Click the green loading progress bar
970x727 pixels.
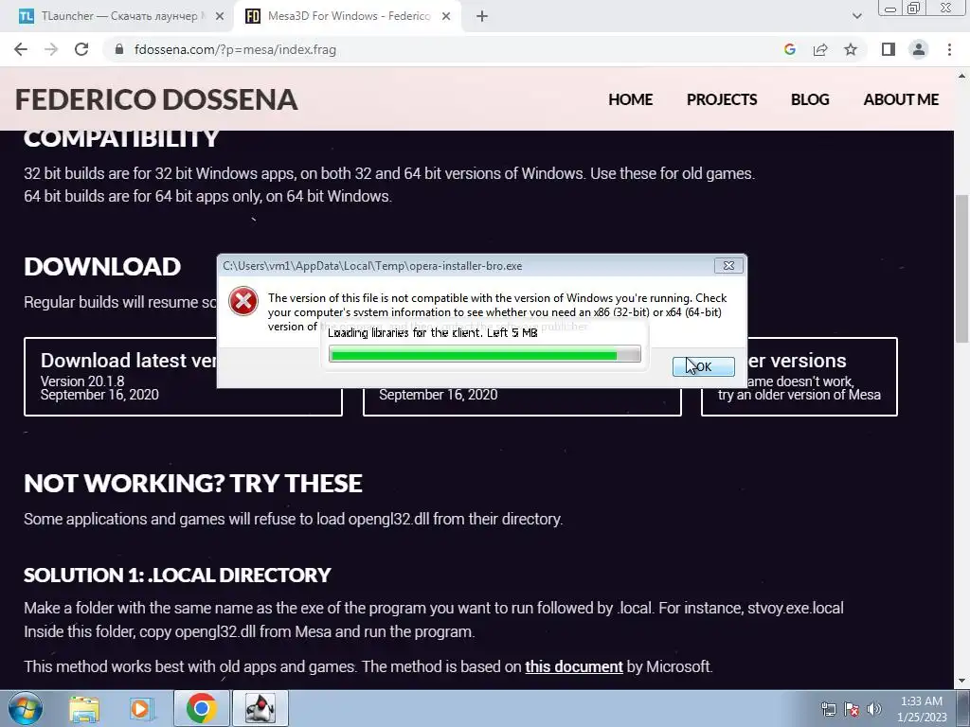pyautogui.click(x=484, y=354)
